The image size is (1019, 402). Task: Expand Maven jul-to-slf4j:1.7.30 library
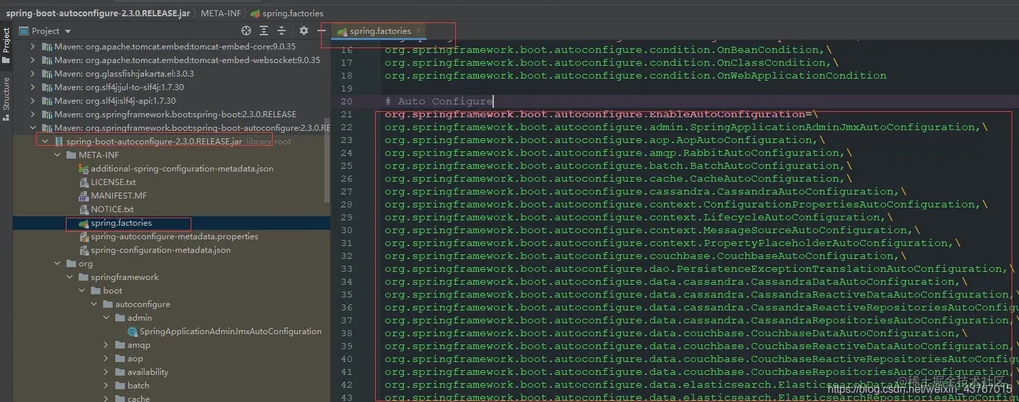point(33,87)
